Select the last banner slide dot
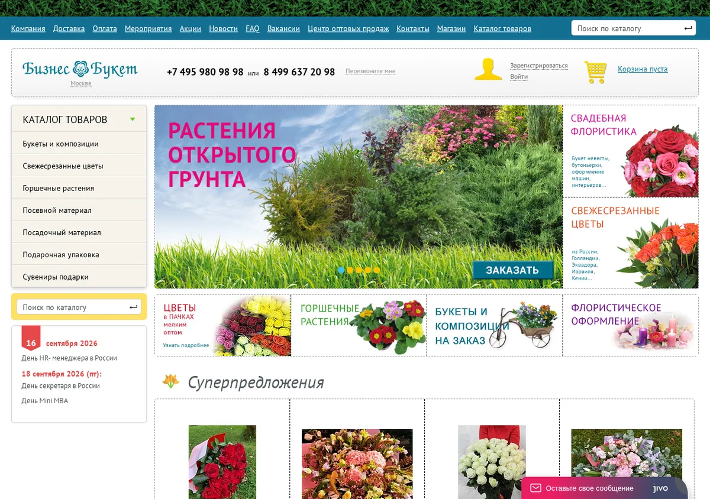Viewport: 710px width, 499px height. coord(377,270)
